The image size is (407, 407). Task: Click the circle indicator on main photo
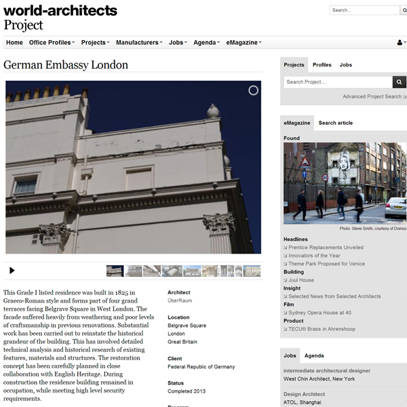click(253, 90)
